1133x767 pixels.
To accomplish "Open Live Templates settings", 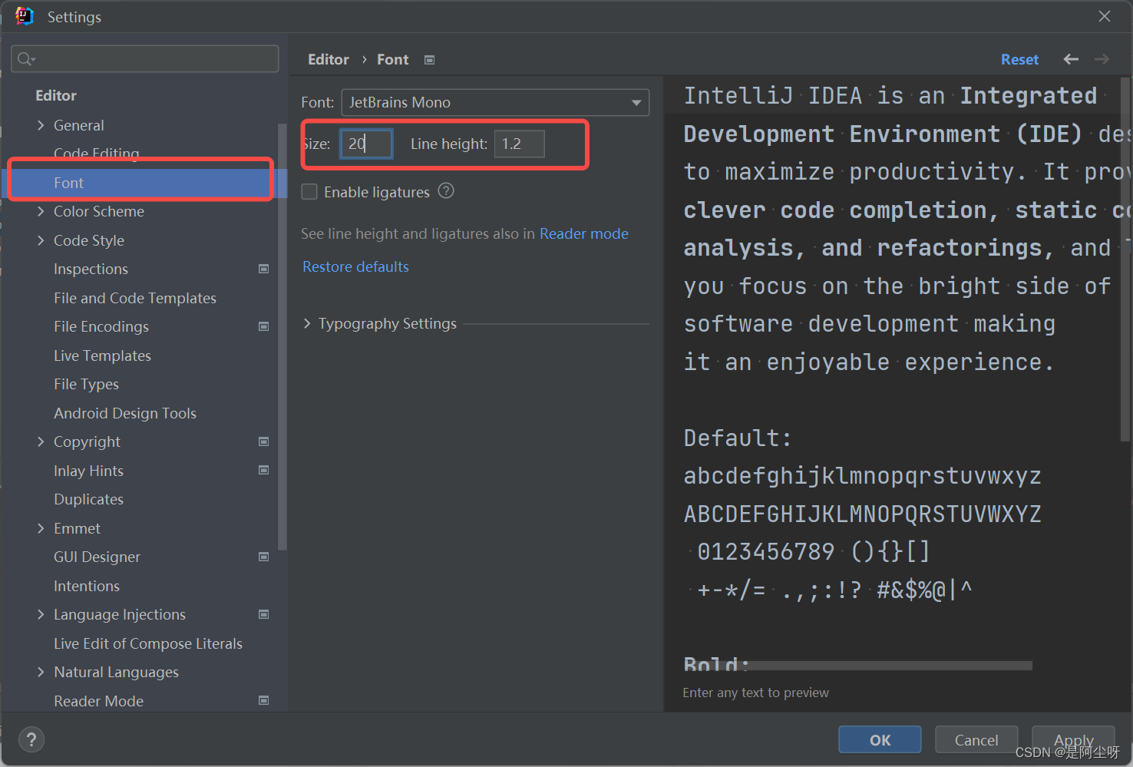I will (x=102, y=355).
